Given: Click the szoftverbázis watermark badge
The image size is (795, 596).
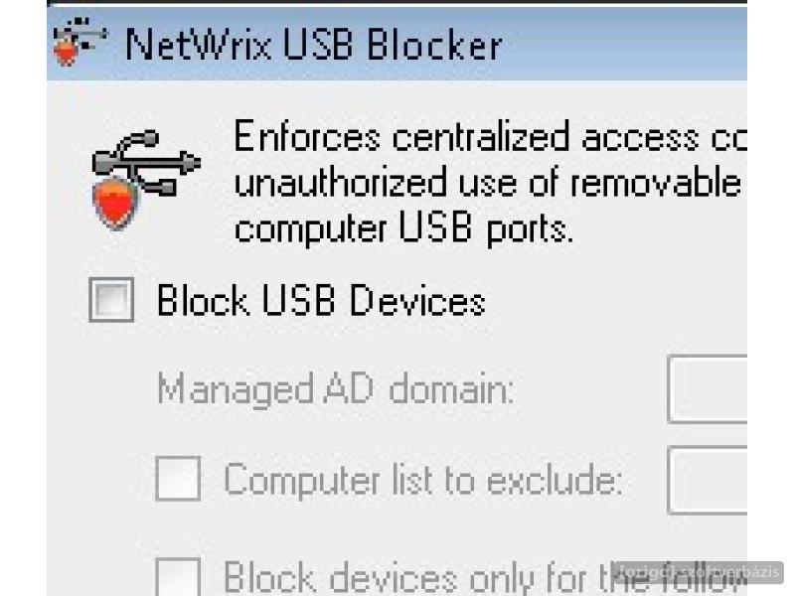Looking at the screenshot, I should 699,573.
